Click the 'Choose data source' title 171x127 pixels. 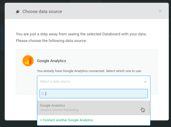click(x=42, y=12)
